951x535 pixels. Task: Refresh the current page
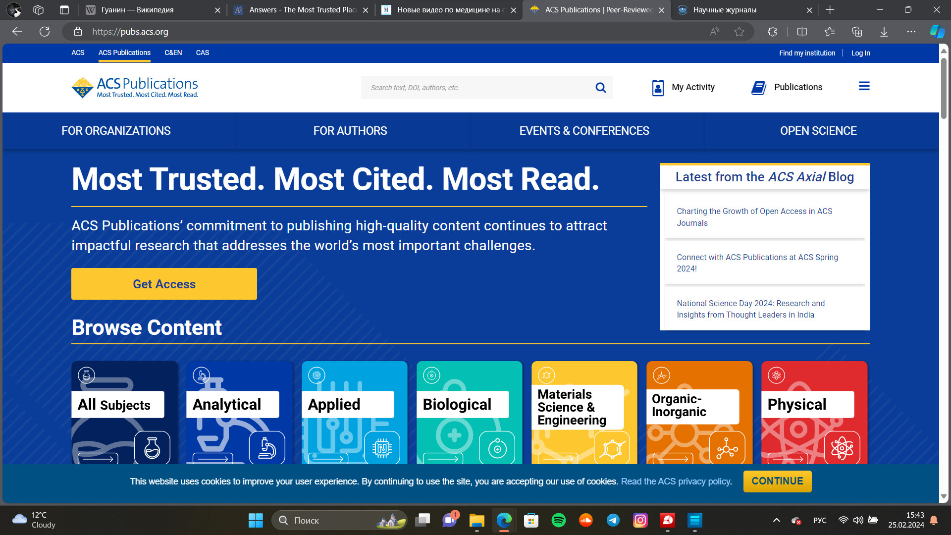tap(45, 32)
